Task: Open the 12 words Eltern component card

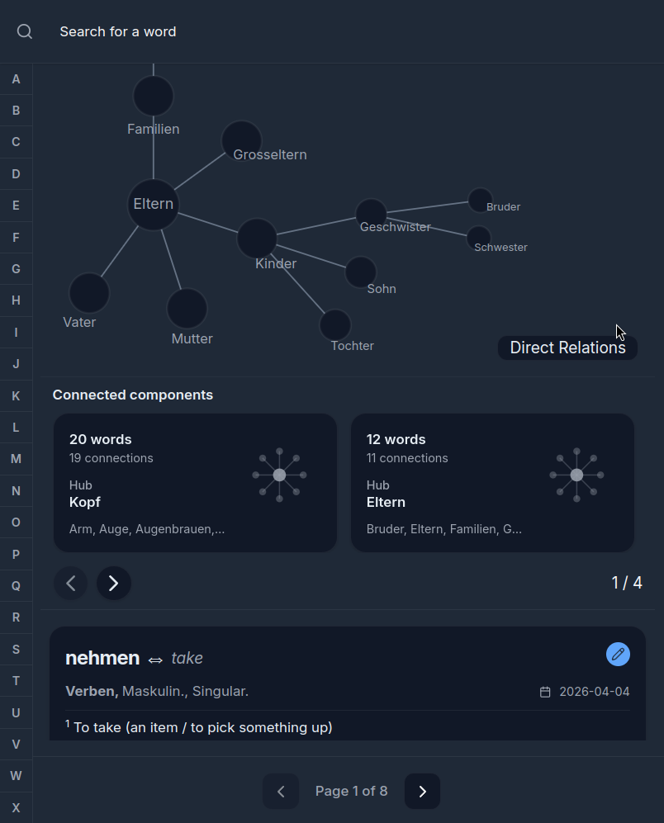Action: click(492, 482)
